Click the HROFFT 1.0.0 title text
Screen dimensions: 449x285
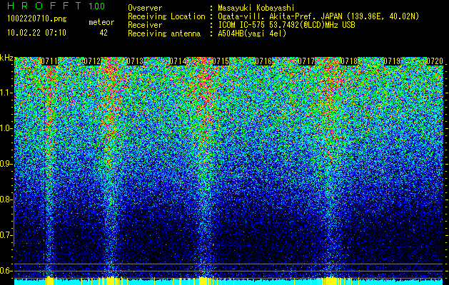(56, 6)
